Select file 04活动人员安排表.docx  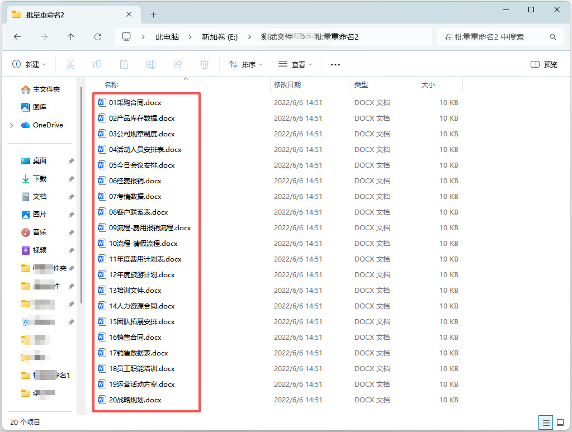point(145,149)
